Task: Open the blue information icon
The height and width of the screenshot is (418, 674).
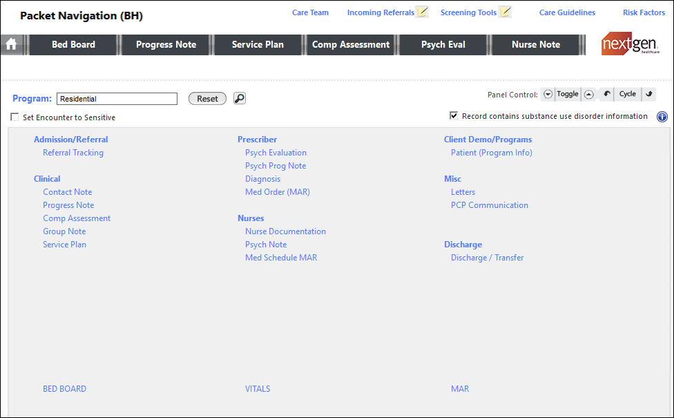Action: 662,117
